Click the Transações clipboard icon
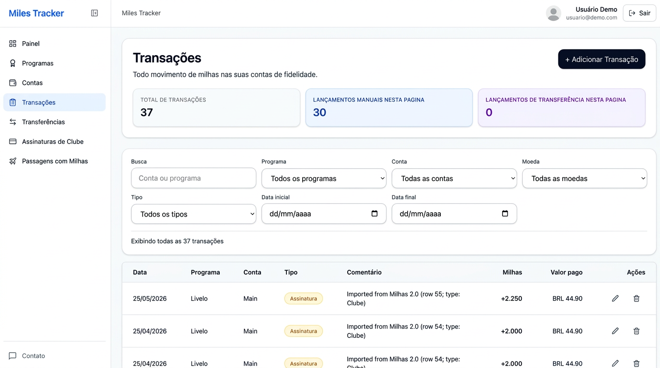This screenshot has height=368, width=660. point(13,103)
